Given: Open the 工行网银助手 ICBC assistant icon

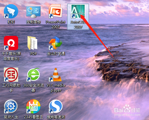Looking at the screenshot, I should [11, 75].
